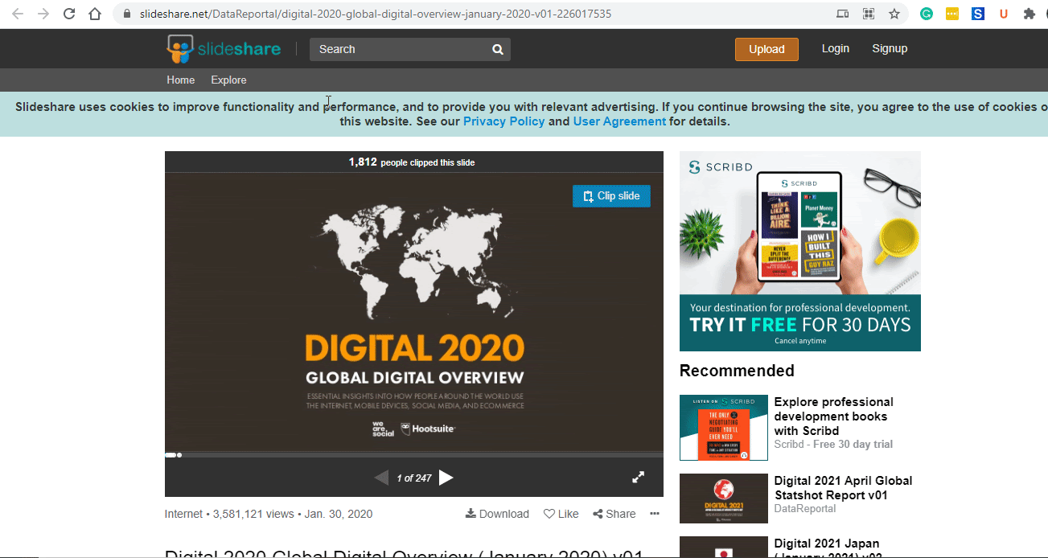
Task: Go to the previous slide arrow
Action: point(381,478)
